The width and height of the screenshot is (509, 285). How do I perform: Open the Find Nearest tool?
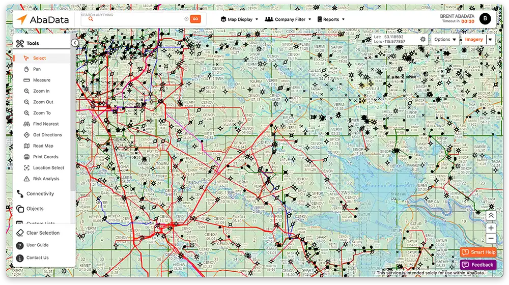pyautogui.click(x=45, y=124)
